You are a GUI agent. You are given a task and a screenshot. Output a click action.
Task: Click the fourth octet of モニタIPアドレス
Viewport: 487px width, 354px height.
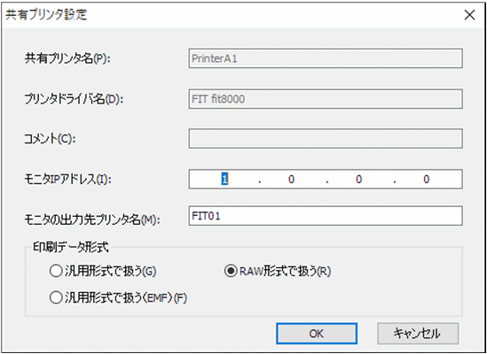click(427, 179)
